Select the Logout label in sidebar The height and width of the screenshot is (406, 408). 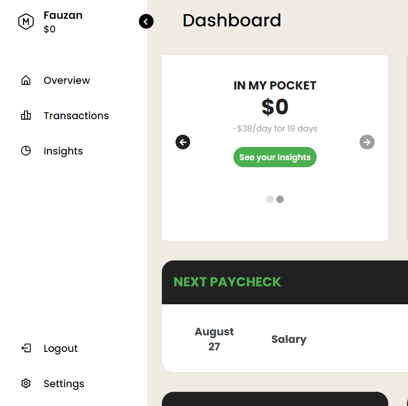tap(61, 349)
